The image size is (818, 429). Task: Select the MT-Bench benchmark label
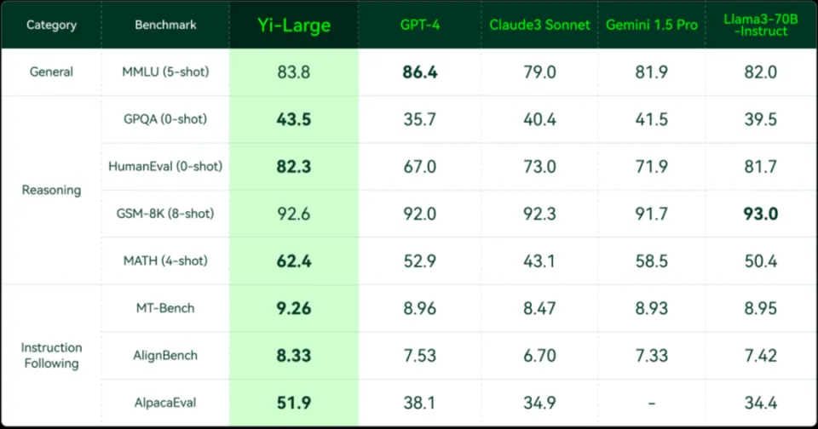pyautogui.click(x=165, y=308)
